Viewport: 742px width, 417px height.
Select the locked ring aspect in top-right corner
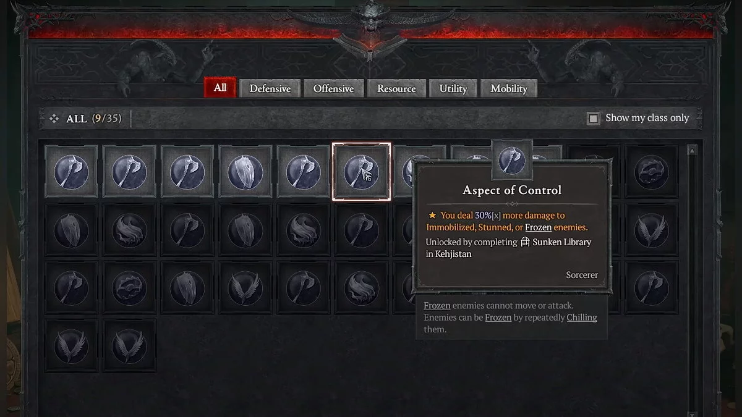coord(652,172)
